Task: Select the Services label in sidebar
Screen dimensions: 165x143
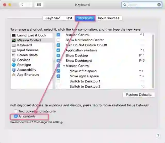Action: pos(24,60)
